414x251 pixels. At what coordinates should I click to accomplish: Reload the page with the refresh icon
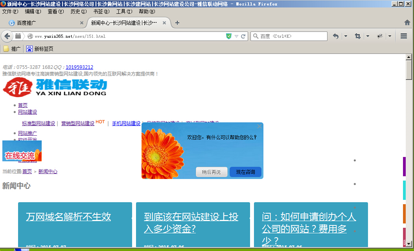(x=243, y=36)
